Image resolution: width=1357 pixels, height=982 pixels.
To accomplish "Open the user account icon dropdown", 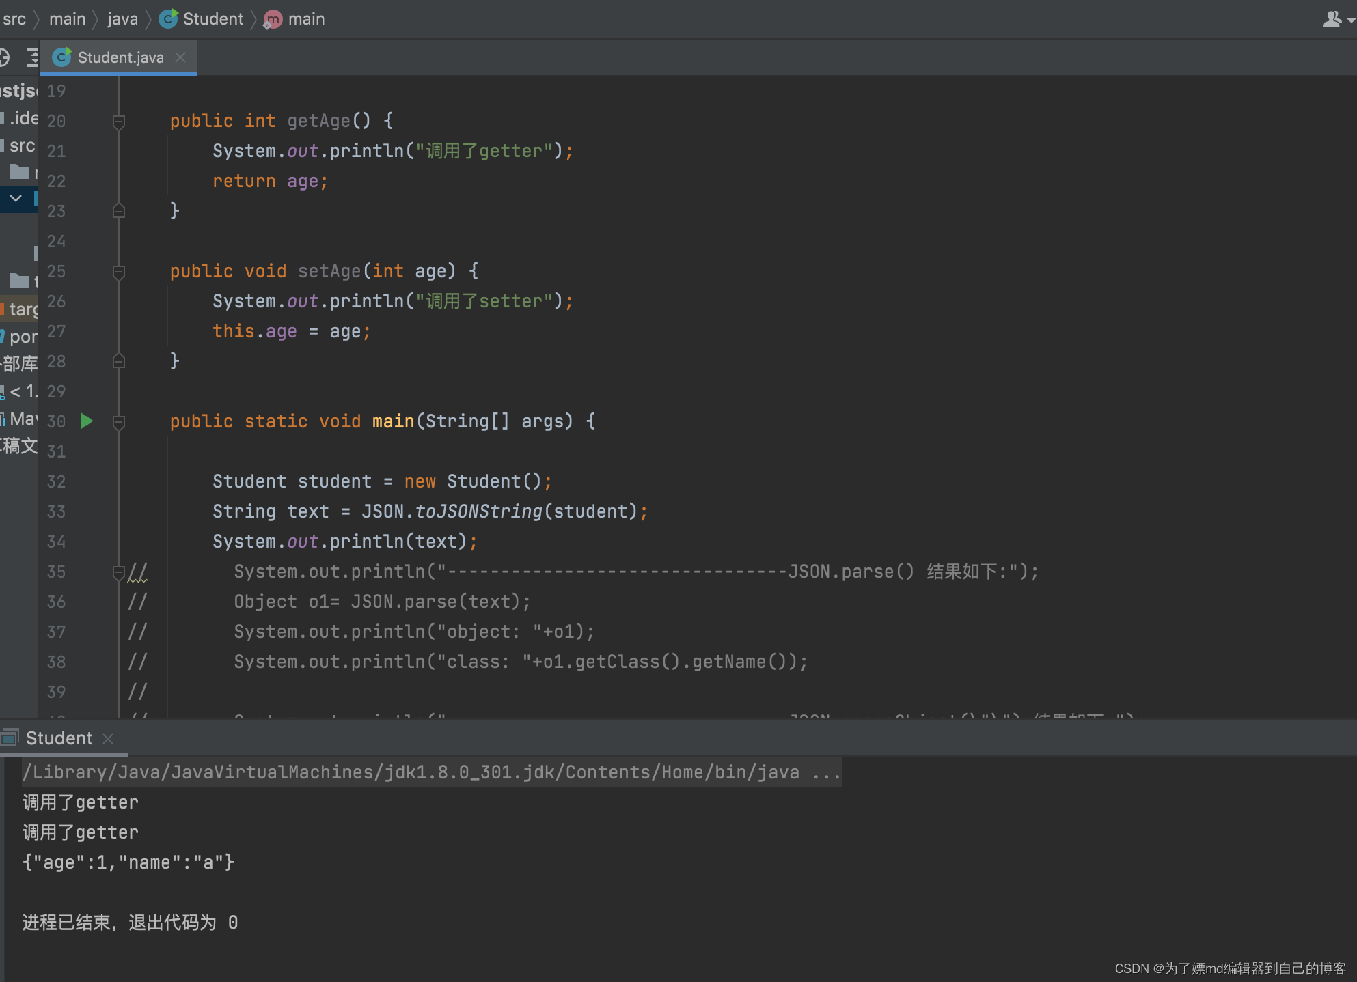I will [x=1338, y=19].
